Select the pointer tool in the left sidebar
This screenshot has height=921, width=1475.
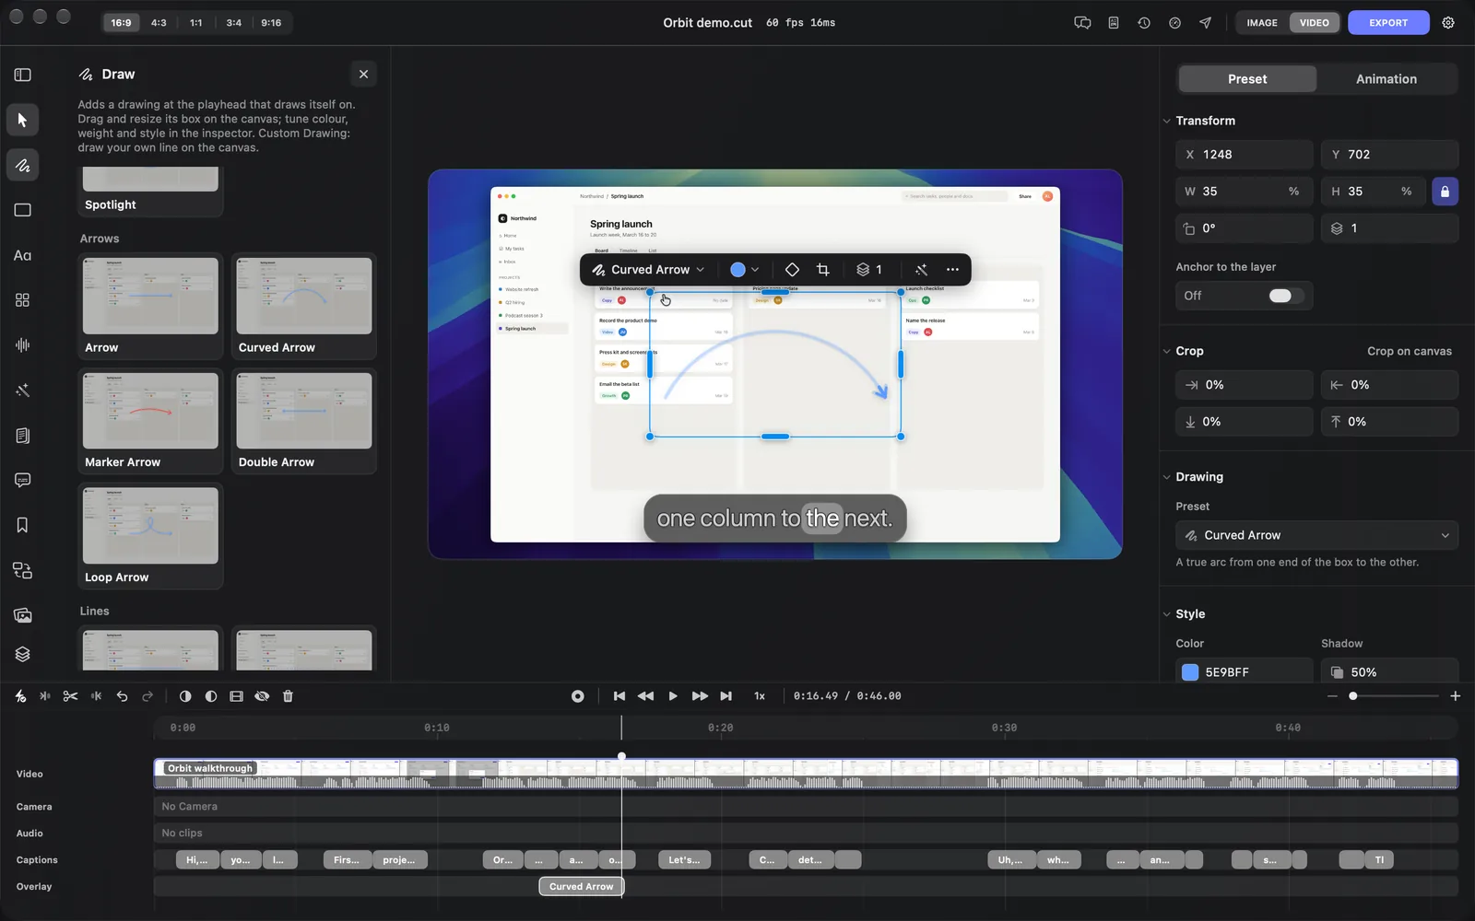tap(22, 120)
